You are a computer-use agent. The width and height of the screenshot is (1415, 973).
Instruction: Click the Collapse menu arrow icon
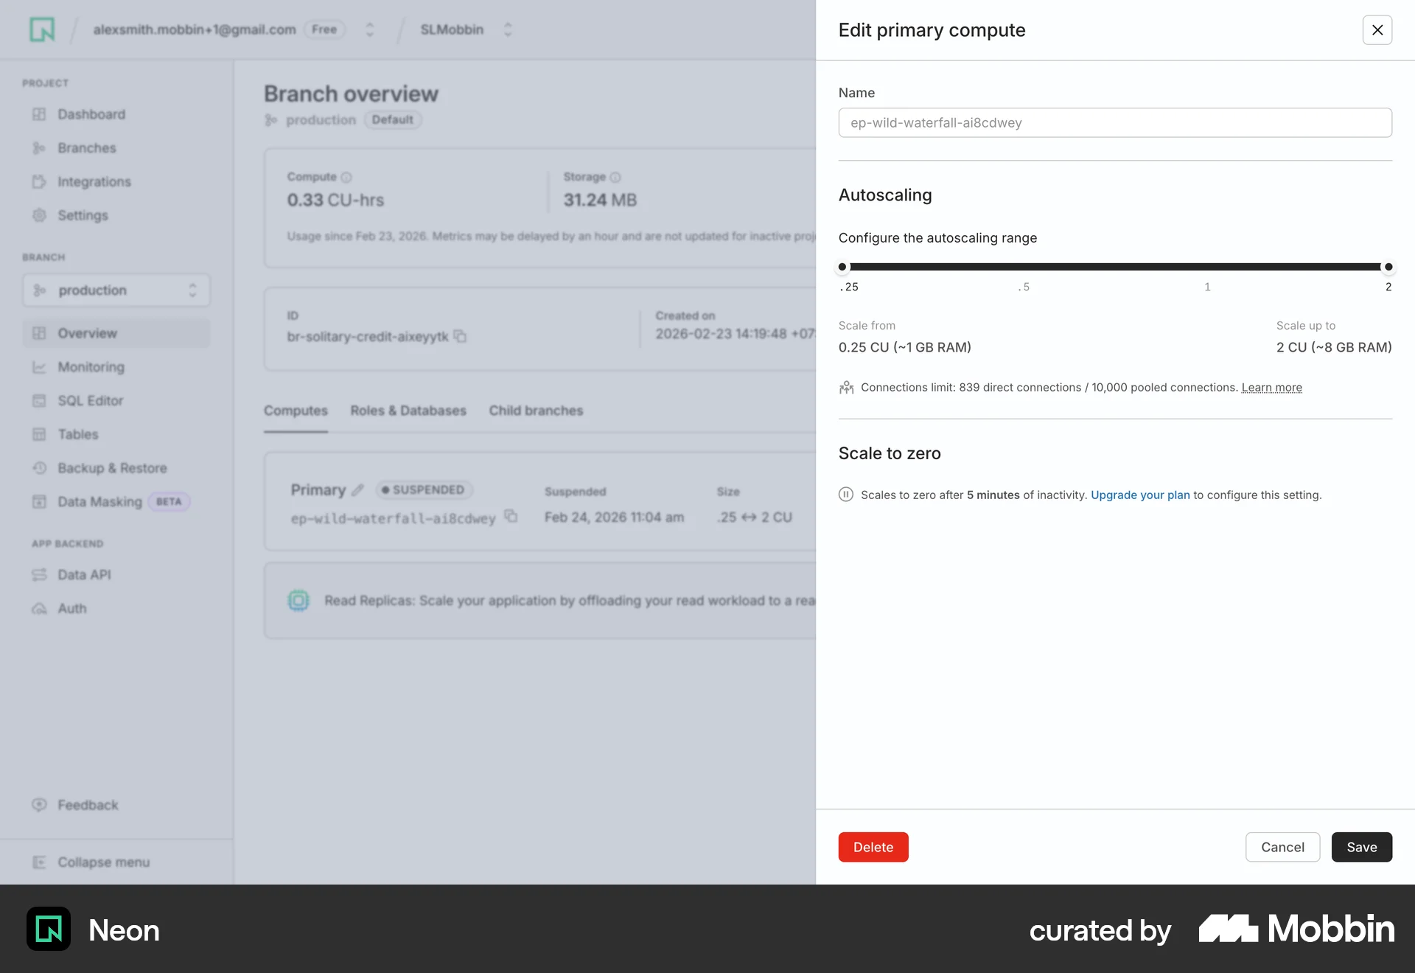click(39, 862)
